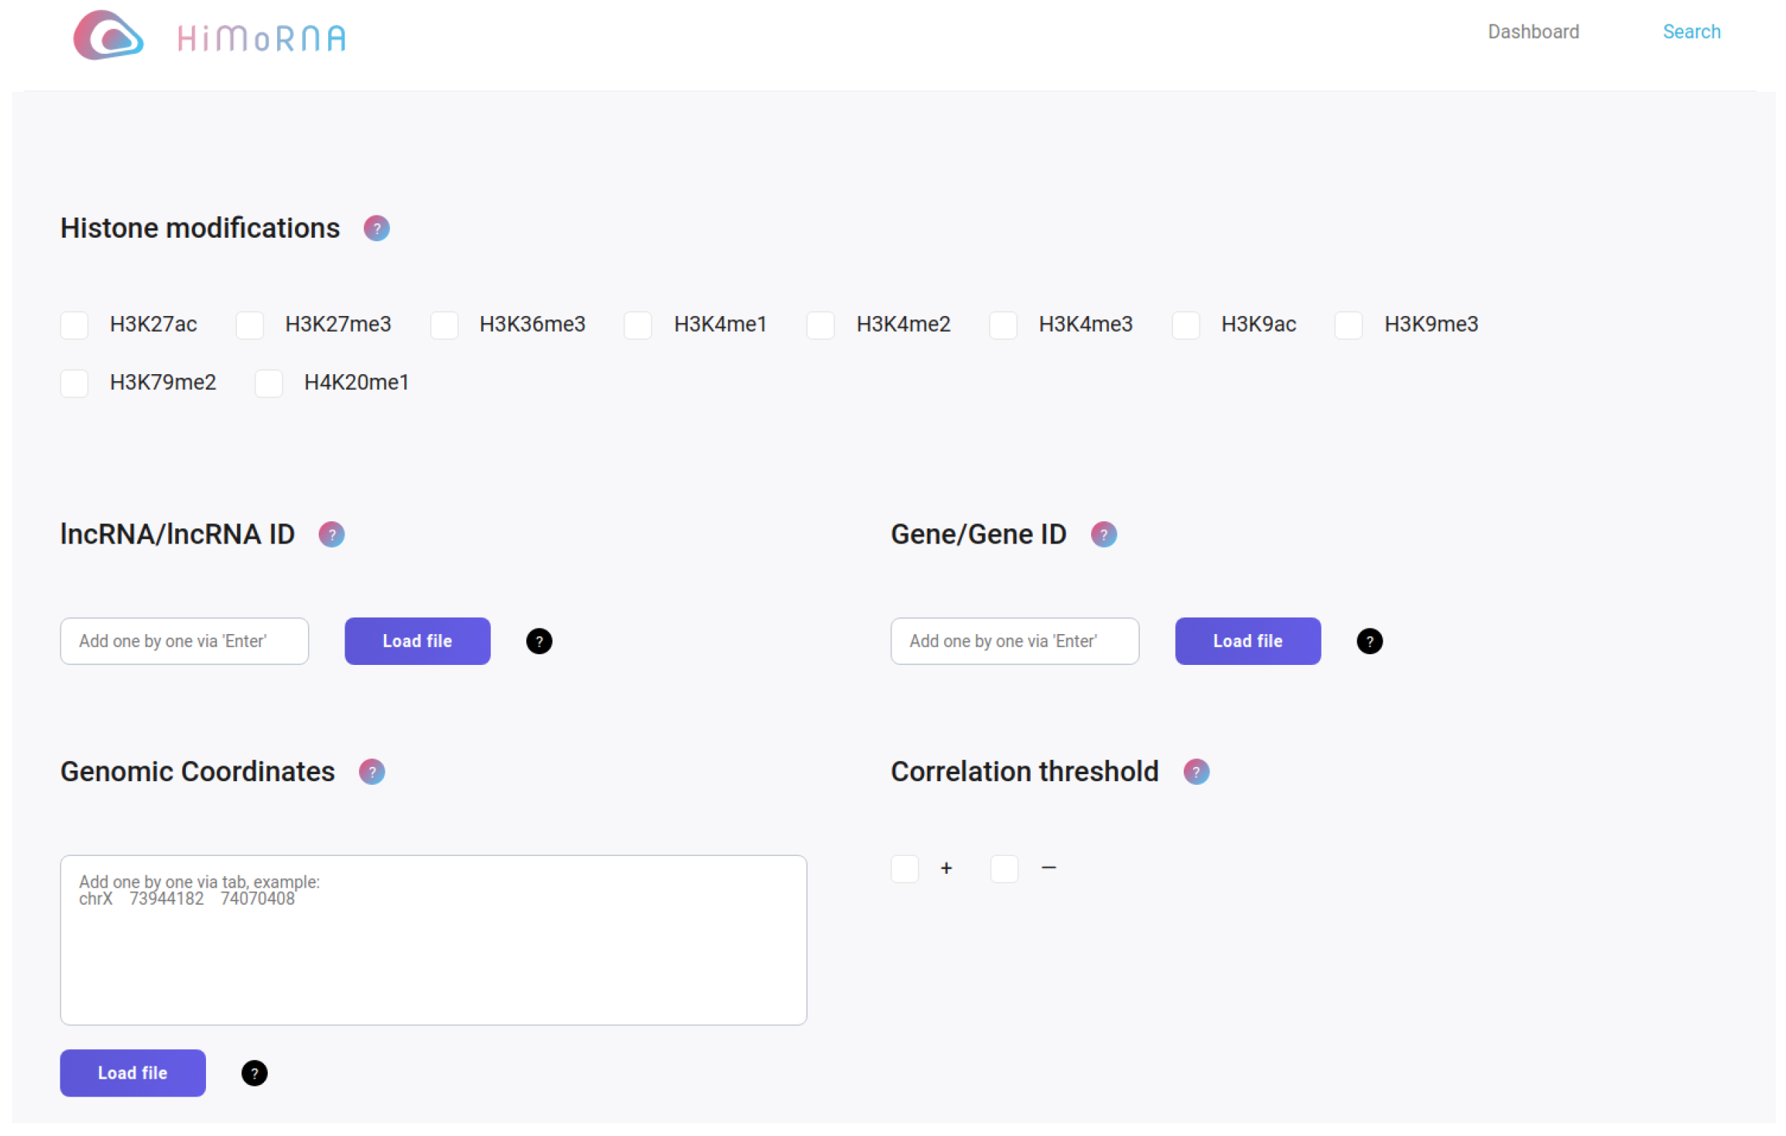This screenshot has width=1786, height=1136.
Task: Click black question icon beside coordinates Load file
Action: click(254, 1073)
